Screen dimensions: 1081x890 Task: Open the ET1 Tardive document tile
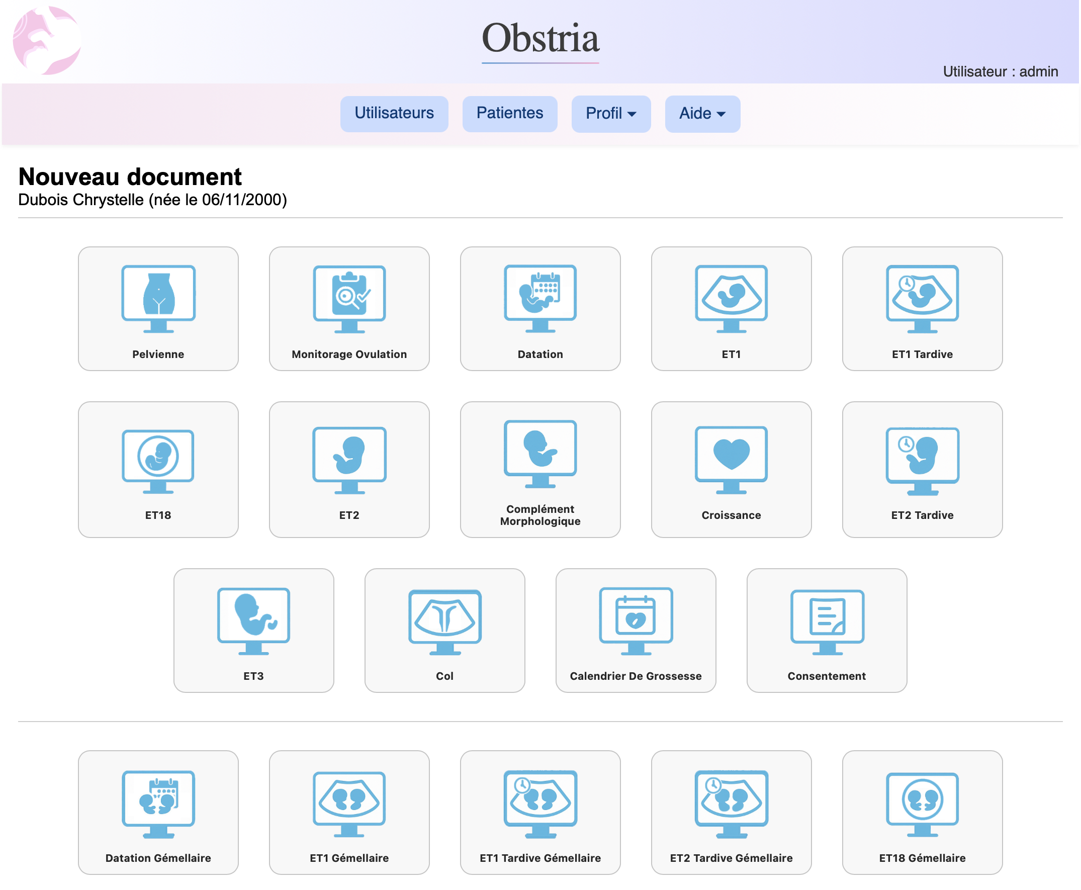(922, 309)
